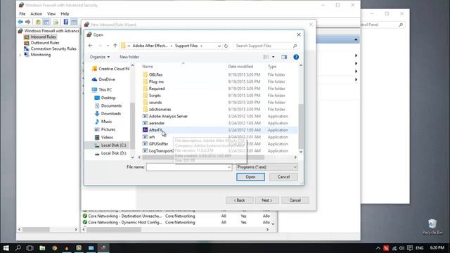Open Recycle Bin on desktop
Viewport: 450px width, 253px height.
coord(432,227)
